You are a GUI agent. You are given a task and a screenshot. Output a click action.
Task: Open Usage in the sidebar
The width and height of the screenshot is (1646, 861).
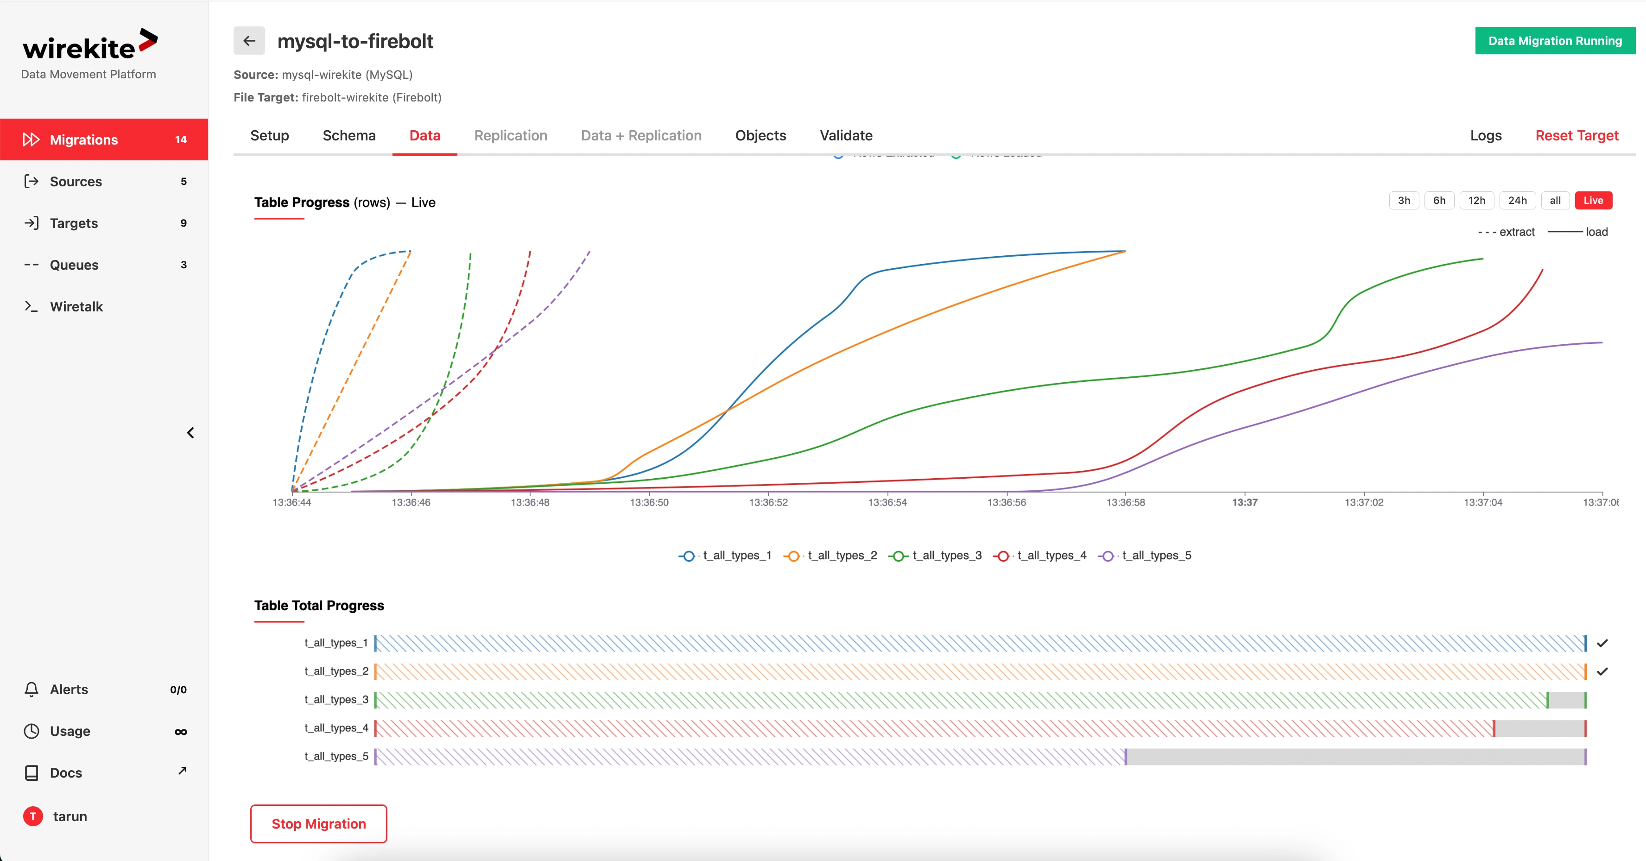click(x=104, y=731)
